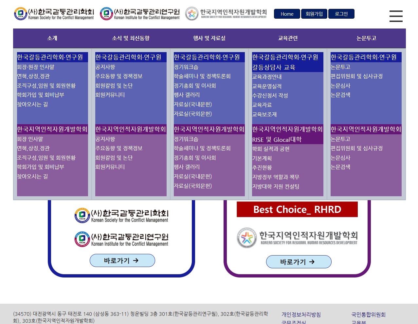Open 주요동향 및 정책정보 in the purple section
The width and height of the screenshot is (418, 324).
tap(119, 148)
